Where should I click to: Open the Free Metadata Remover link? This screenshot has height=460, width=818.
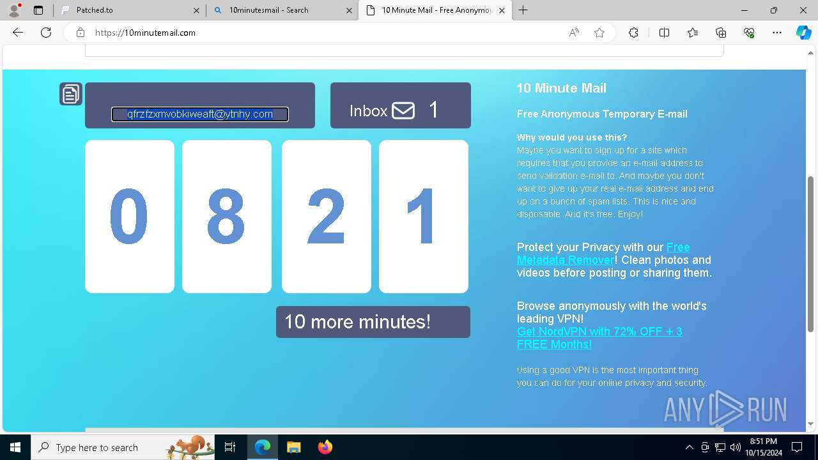pos(603,254)
